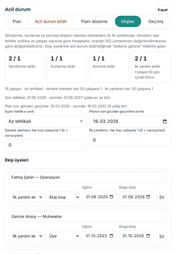Go to the Planı düzenle tab
Image resolution: width=176 pixels, height=254 pixels.
94,21
